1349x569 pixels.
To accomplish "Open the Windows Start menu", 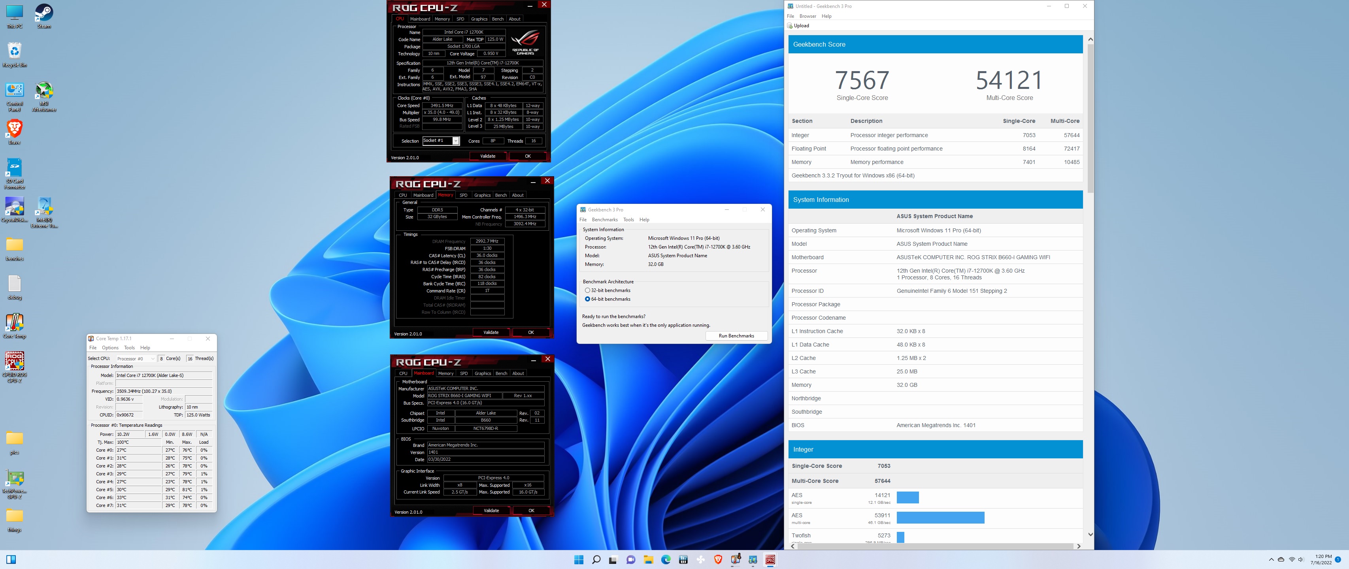I will click(579, 560).
